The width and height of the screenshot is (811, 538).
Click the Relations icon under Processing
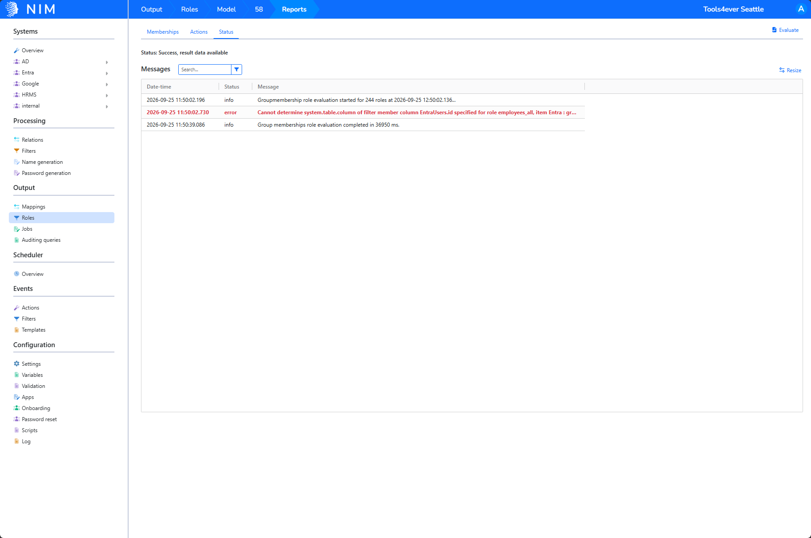coord(16,140)
